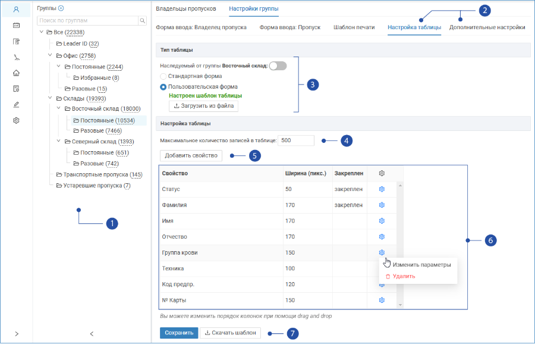This screenshot has height=344, width=535.
Task: Open the person icon in left sidebar
Action: click(16, 10)
